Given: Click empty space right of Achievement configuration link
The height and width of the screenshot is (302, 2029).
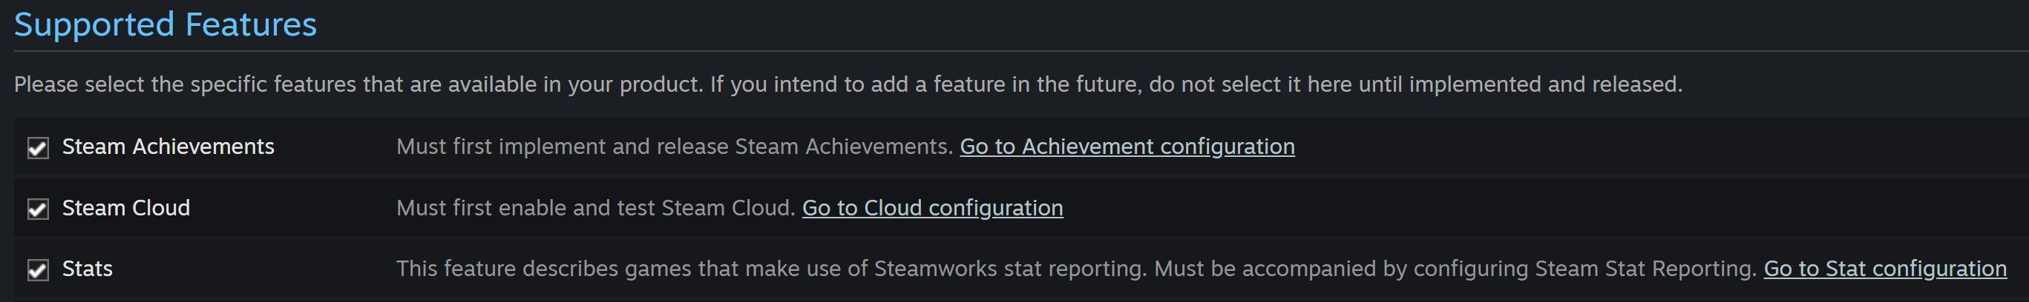Looking at the screenshot, I should point(1654,147).
